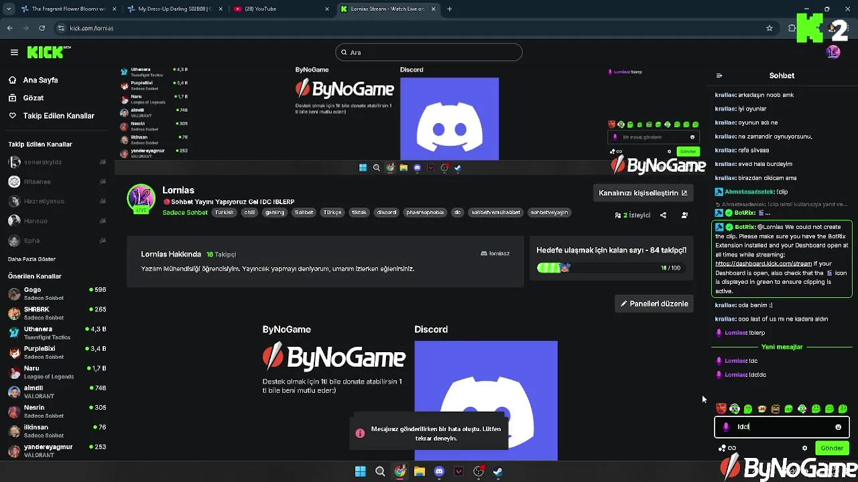
Task: Select the tiktok tag
Action: coord(359,212)
